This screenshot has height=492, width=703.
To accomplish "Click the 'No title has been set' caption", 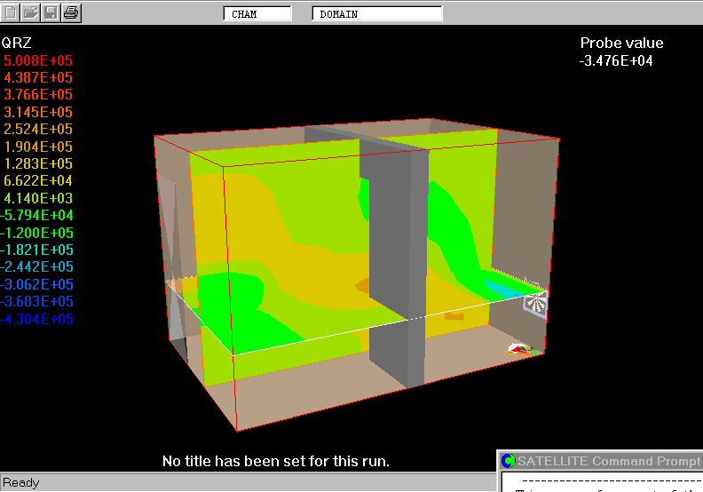I will (x=276, y=461).
